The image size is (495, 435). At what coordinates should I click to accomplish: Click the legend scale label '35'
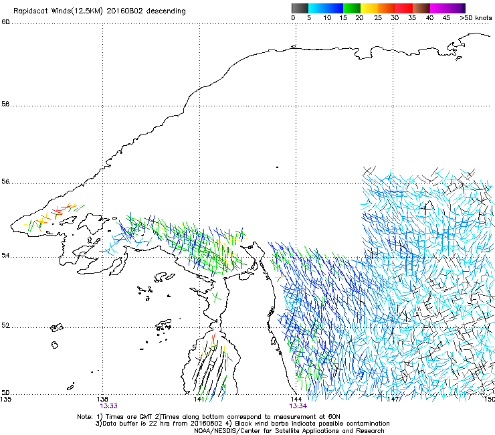tap(412, 18)
